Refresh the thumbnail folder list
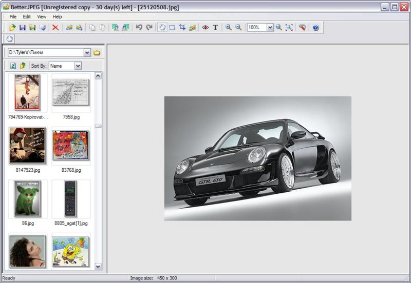 (x=13, y=66)
